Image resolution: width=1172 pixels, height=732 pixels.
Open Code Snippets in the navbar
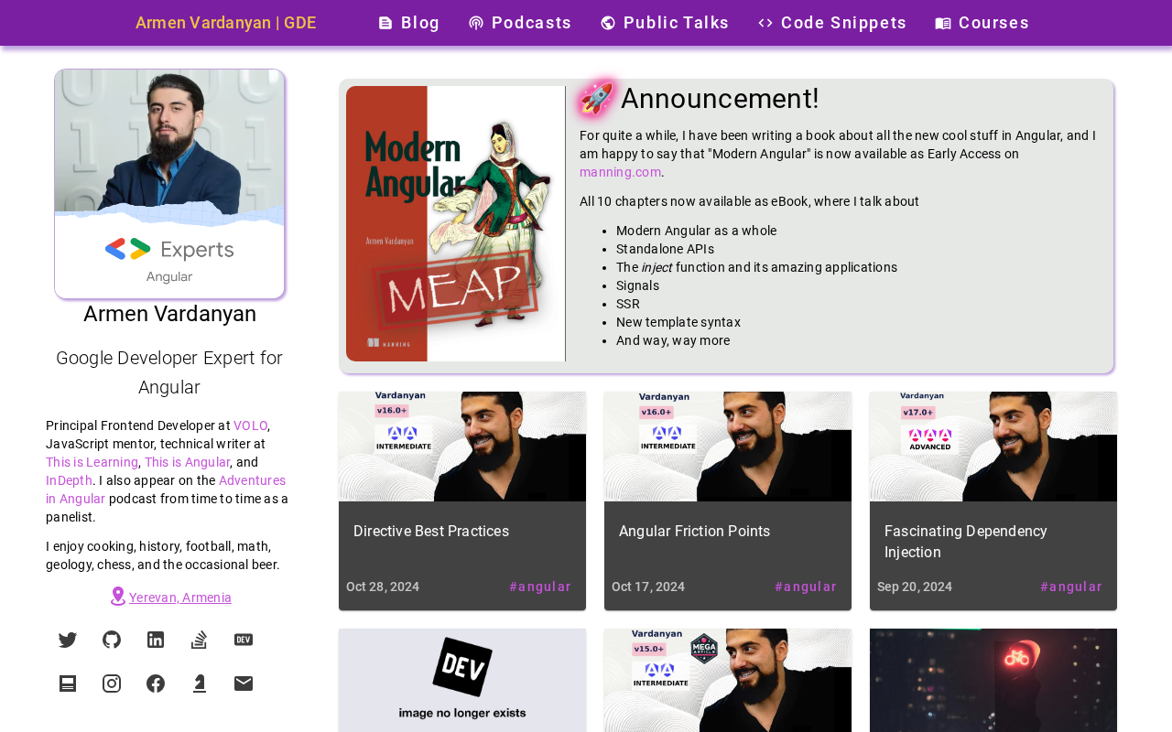point(832,23)
